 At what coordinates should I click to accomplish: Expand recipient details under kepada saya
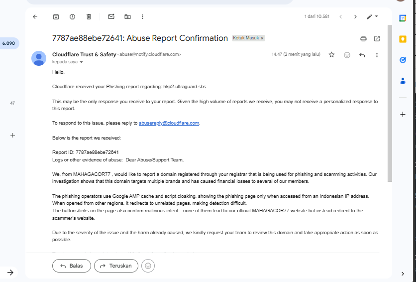(x=82, y=62)
